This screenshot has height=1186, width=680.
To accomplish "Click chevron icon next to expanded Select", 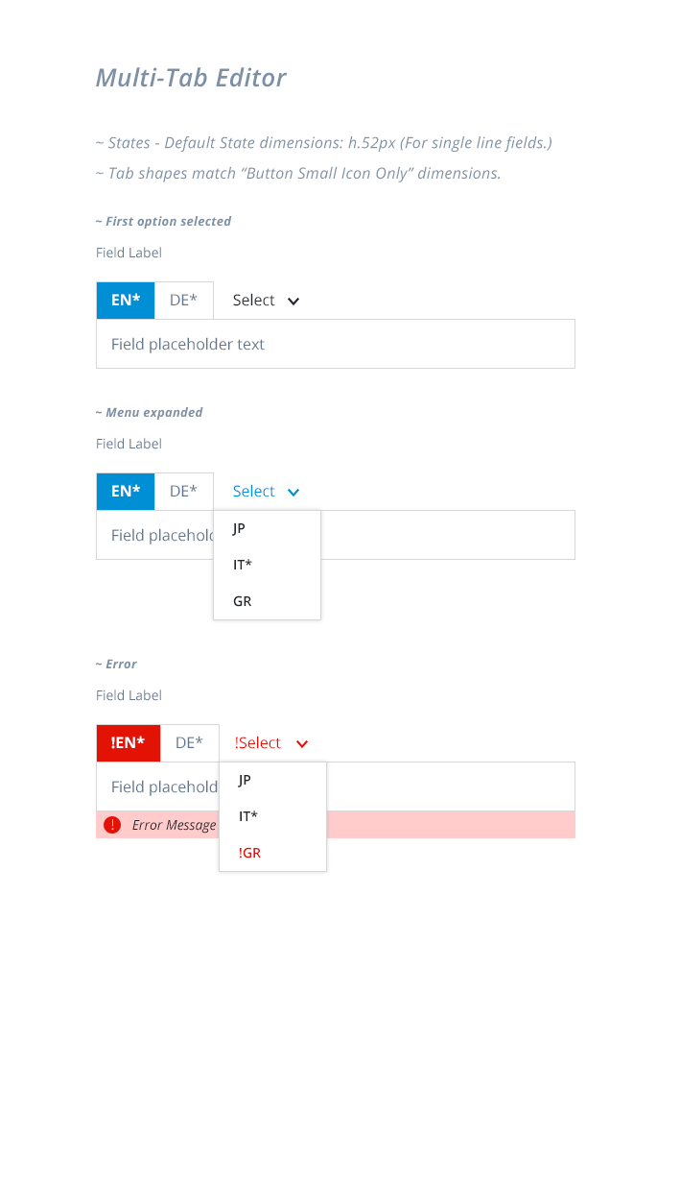I will [293, 491].
